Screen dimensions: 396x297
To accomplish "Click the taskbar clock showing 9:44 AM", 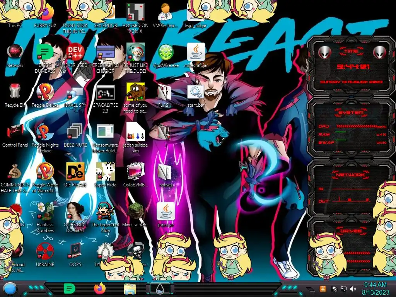I will click(x=375, y=288).
